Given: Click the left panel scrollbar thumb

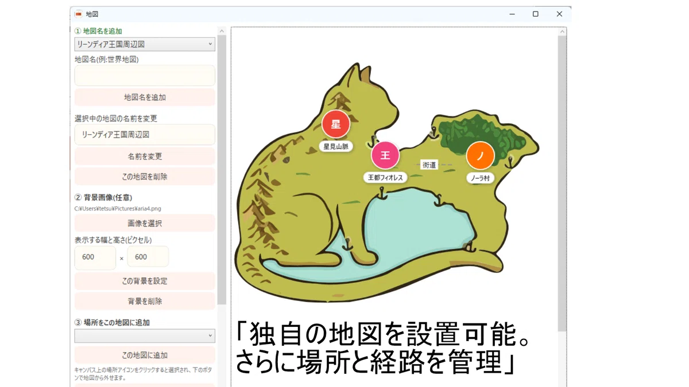Looking at the screenshot, I should 222,170.
